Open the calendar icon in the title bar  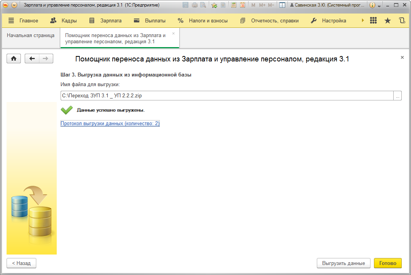pyautogui.click(x=243, y=5)
